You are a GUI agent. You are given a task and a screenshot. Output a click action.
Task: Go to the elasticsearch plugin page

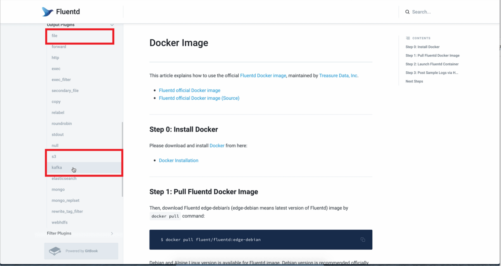point(64,179)
